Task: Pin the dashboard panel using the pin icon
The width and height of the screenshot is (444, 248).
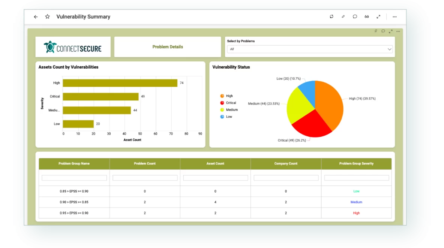Action: (x=376, y=31)
